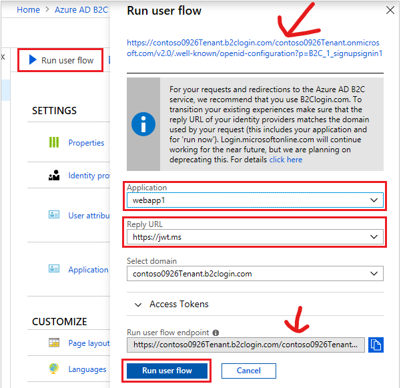Click Run user flow in the toolbar
The width and height of the screenshot is (401, 388).
pyautogui.click(x=61, y=60)
